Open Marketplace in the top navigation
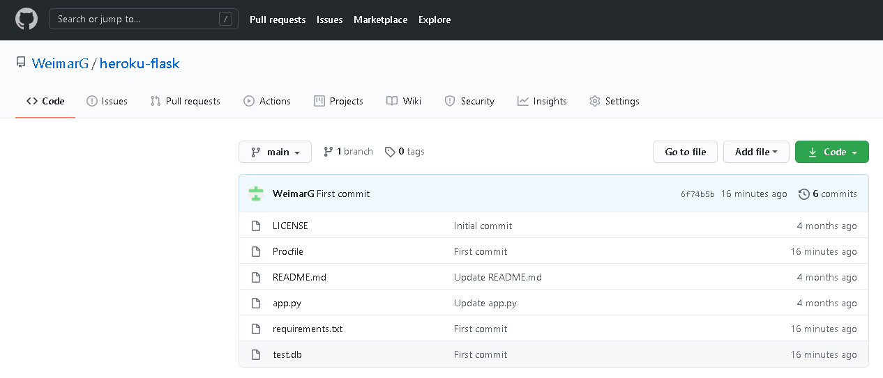Screen dimensions: 883x378 (x=380, y=19)
